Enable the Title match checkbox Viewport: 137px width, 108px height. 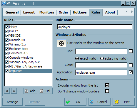[131, 51]
